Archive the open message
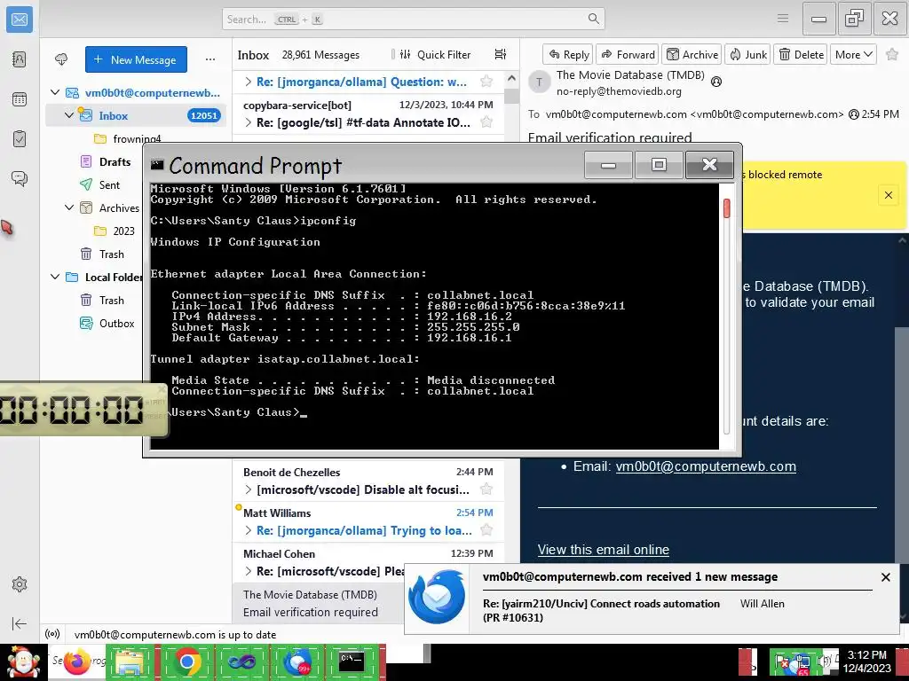 click(692, 54)
